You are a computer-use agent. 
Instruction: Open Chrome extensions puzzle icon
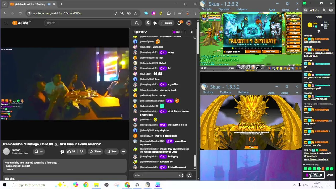coord(169,13)
